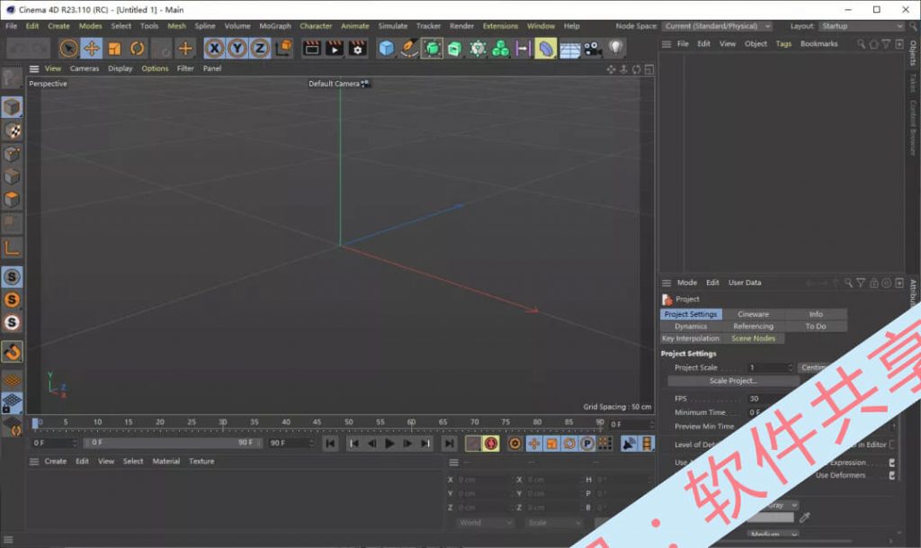
Task: Add a Light object
Action: click(x=615, y=47)
